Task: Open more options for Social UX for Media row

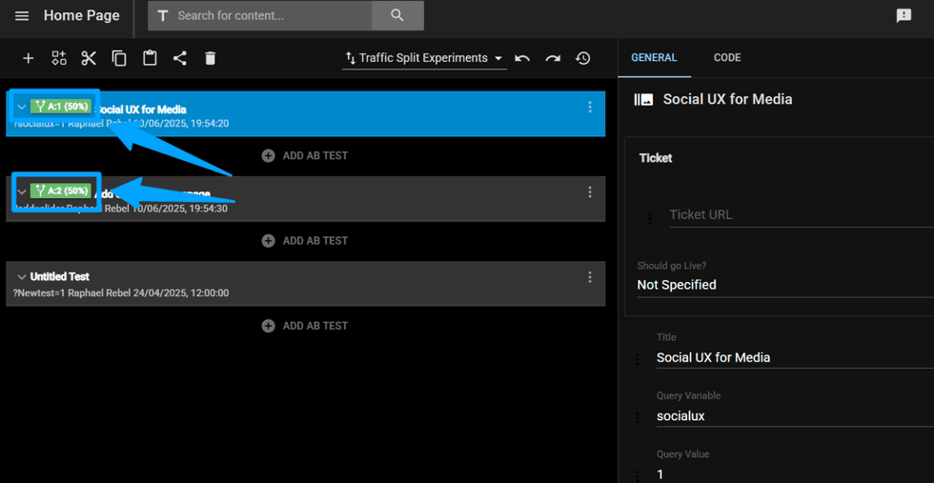Action: pyautogui.click(x=590, y=108)
